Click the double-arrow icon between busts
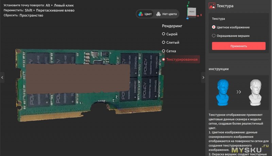 click(x=239, y=92)
